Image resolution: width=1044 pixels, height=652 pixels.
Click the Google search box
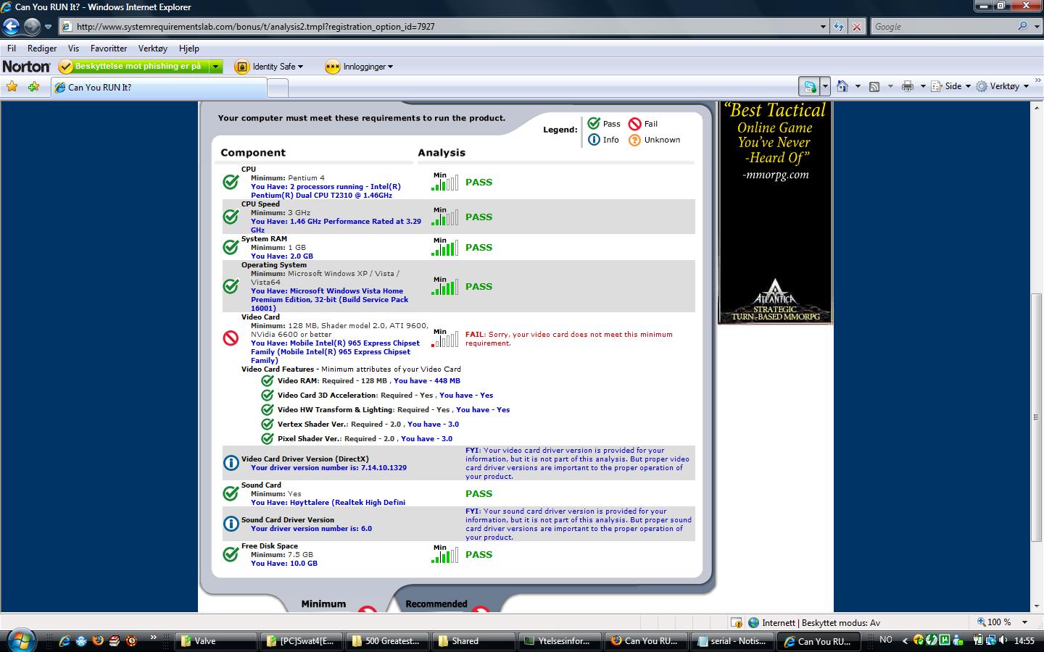tap(942, 26)
